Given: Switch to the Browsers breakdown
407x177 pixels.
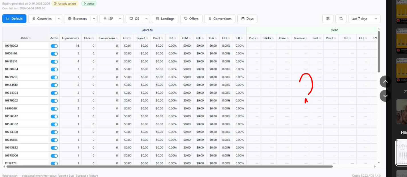Looking at the screenshot, I should 78,19.
